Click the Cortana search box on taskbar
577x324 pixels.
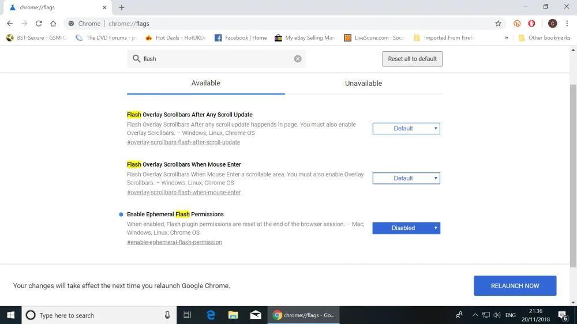point(99,315)
